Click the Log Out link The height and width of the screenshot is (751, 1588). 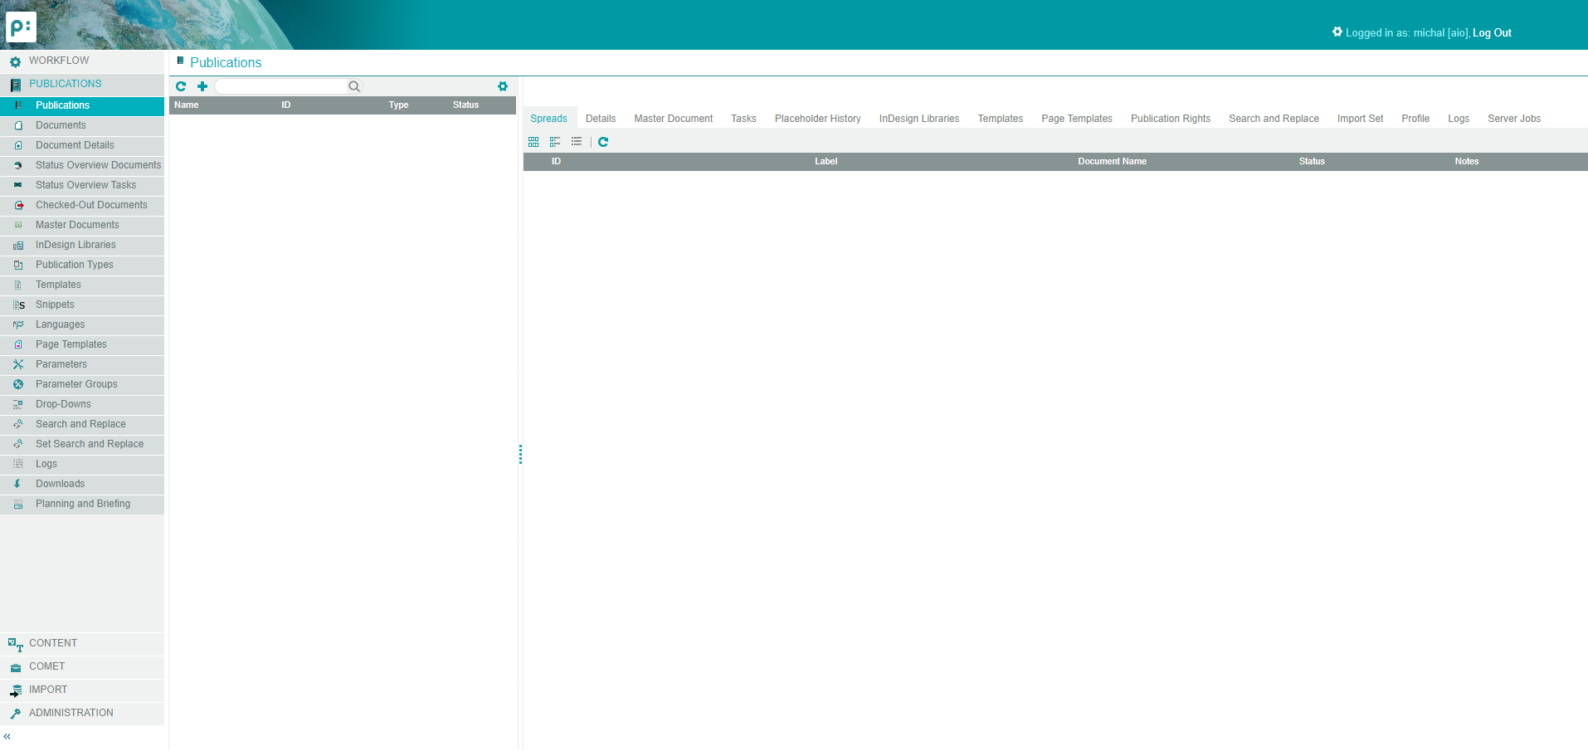[x=1492, y=33]
